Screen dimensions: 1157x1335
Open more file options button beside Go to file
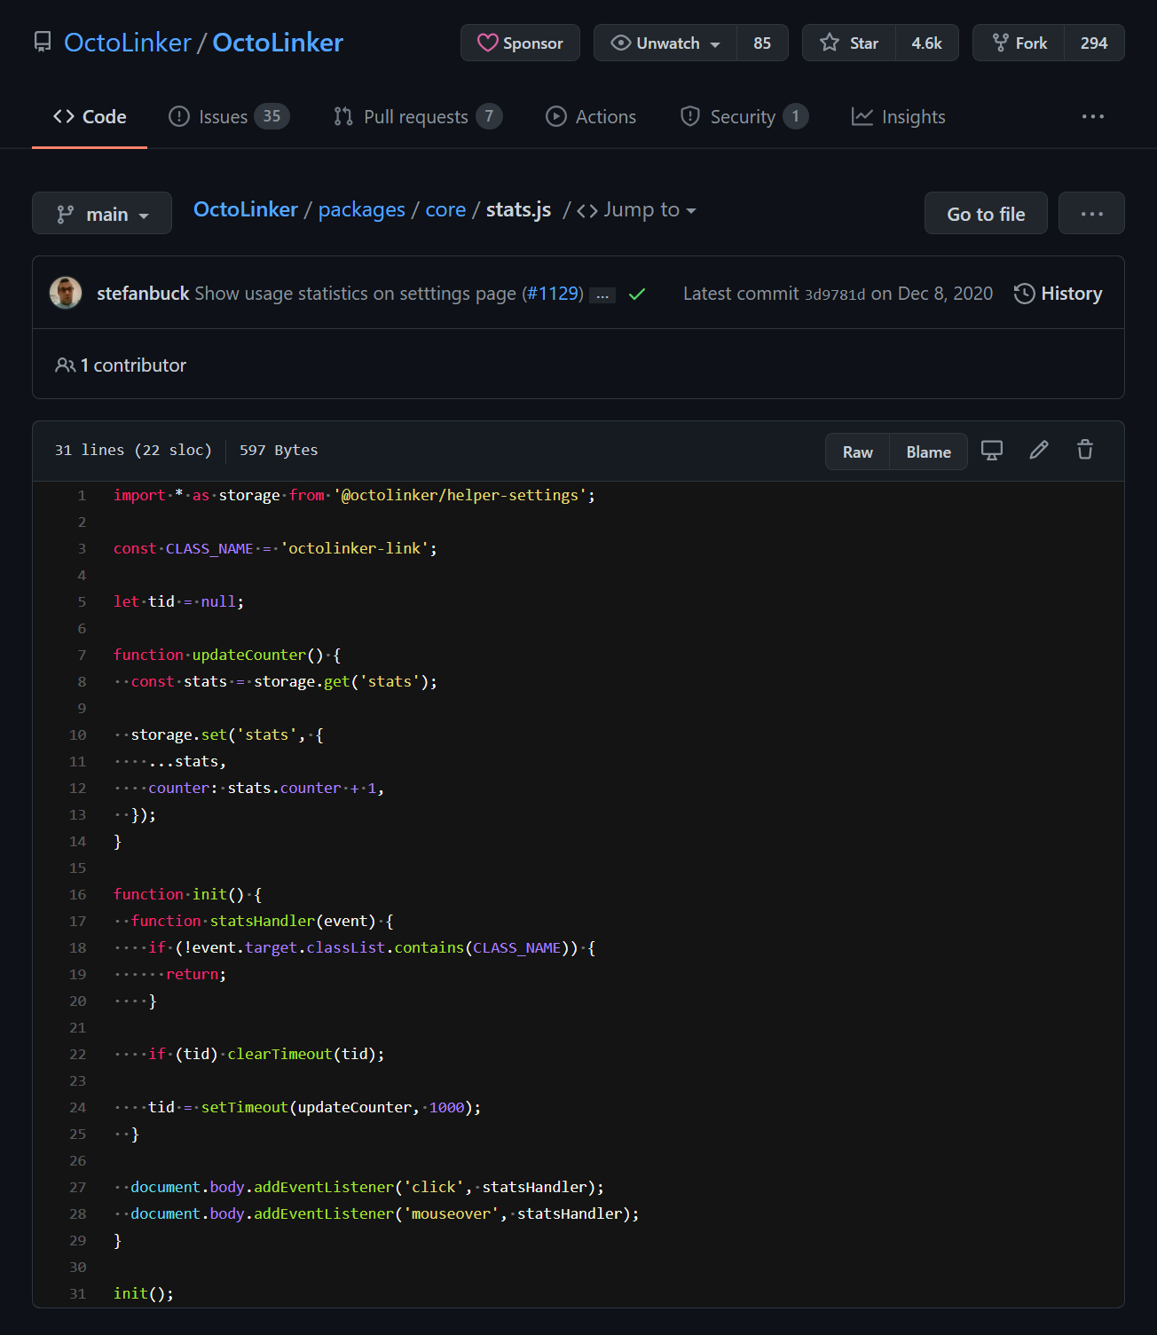click(x=1091, y=213)
